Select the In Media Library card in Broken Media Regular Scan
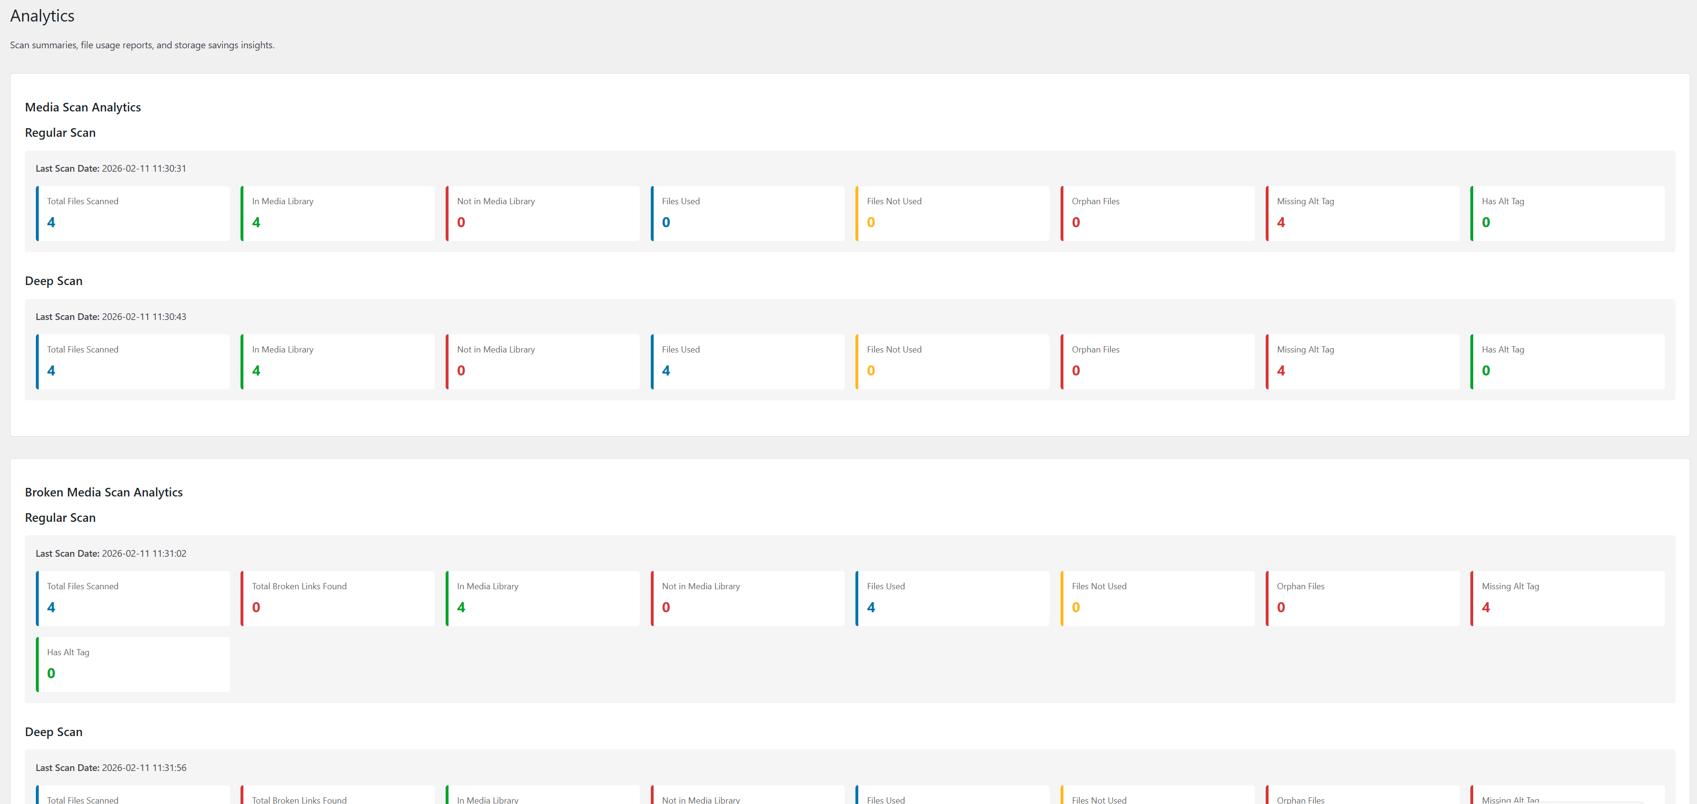The width and height of the screenshot is (1697, 804). tap(542, 598)
